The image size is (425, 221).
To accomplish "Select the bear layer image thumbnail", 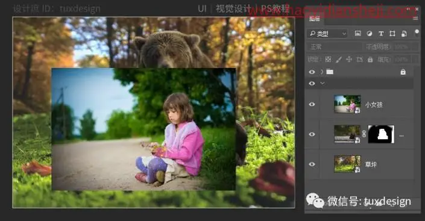I will tap(347, 134).
